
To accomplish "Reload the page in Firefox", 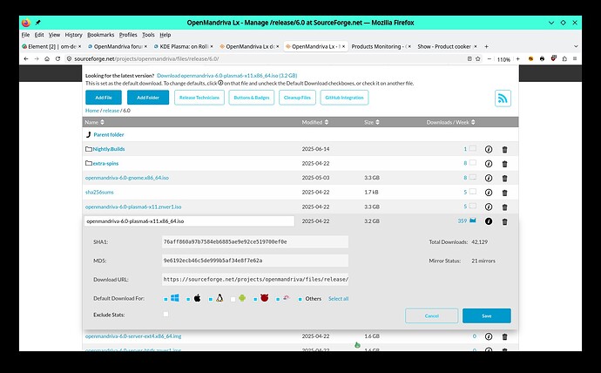I will coord(57,58).
